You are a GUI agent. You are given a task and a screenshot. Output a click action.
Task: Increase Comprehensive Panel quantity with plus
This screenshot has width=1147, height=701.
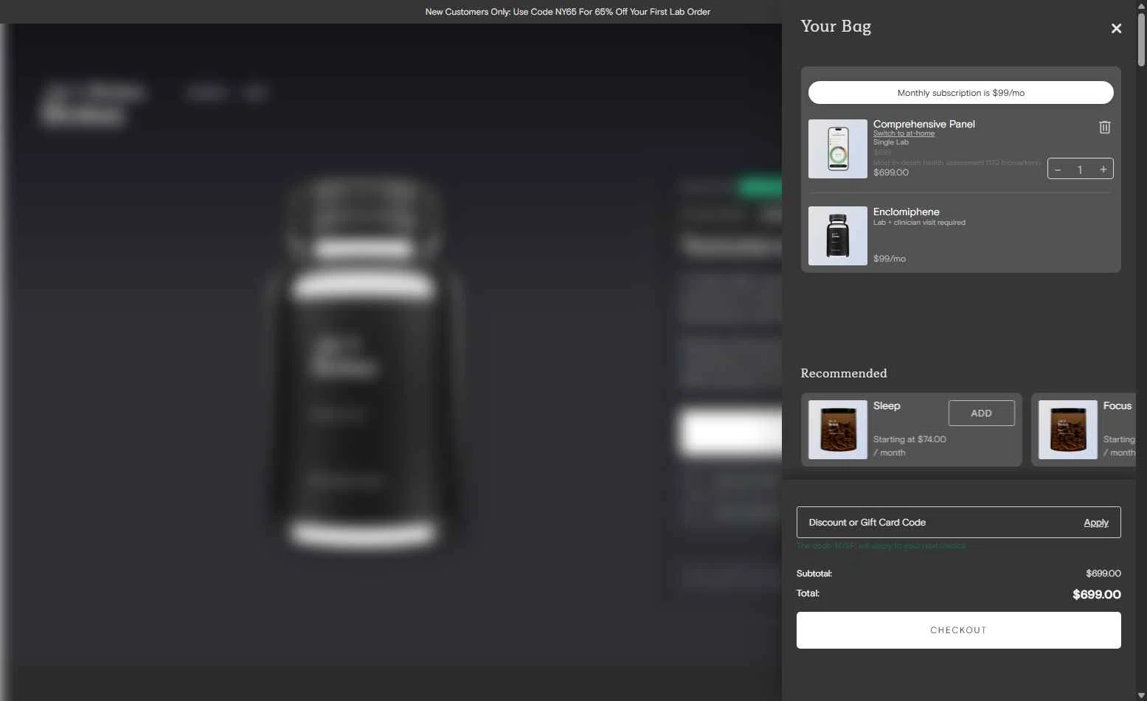point(1103,170)
